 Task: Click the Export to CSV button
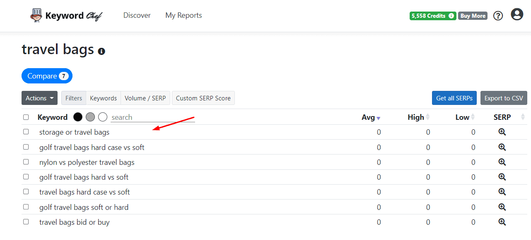503,98
